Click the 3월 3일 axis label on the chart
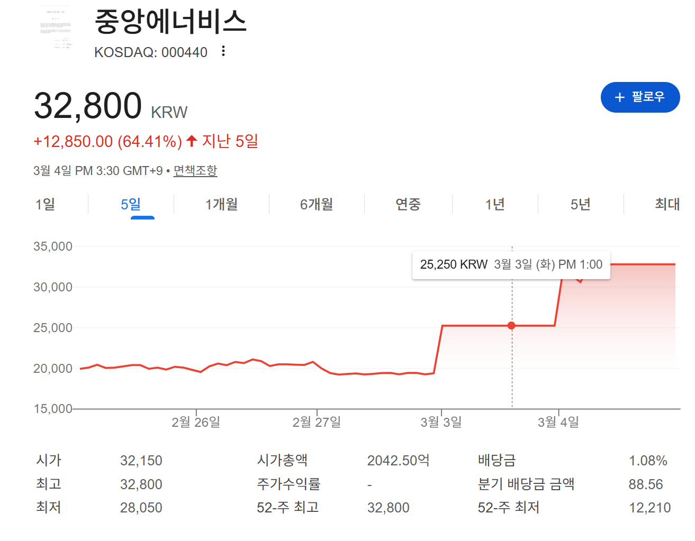Viewport: 695px width, 541px height. click(x=441, y=422)
